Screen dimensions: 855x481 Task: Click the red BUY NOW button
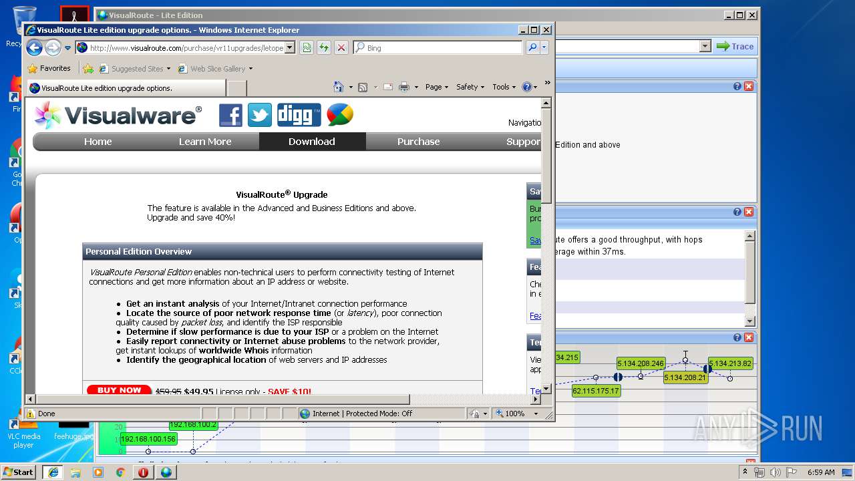[x=119, y=390]
